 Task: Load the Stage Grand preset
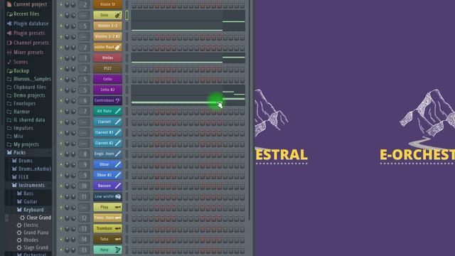(33, 247)
